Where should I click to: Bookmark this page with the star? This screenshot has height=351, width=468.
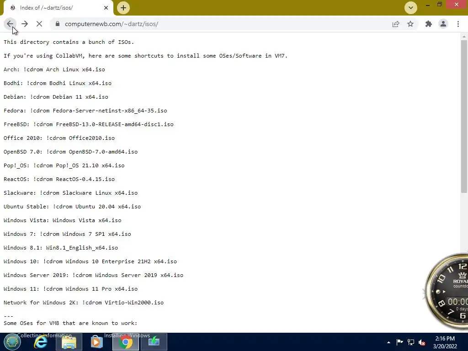(410, 24)
